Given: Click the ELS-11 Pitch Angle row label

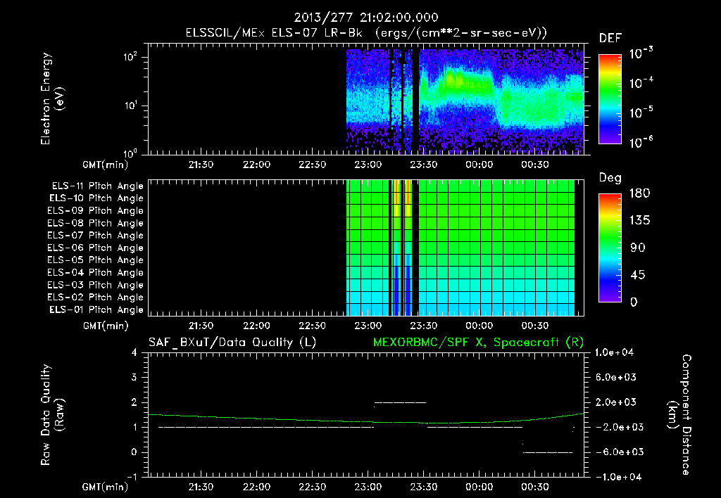Looking at the screenshot, I should 97,186.
